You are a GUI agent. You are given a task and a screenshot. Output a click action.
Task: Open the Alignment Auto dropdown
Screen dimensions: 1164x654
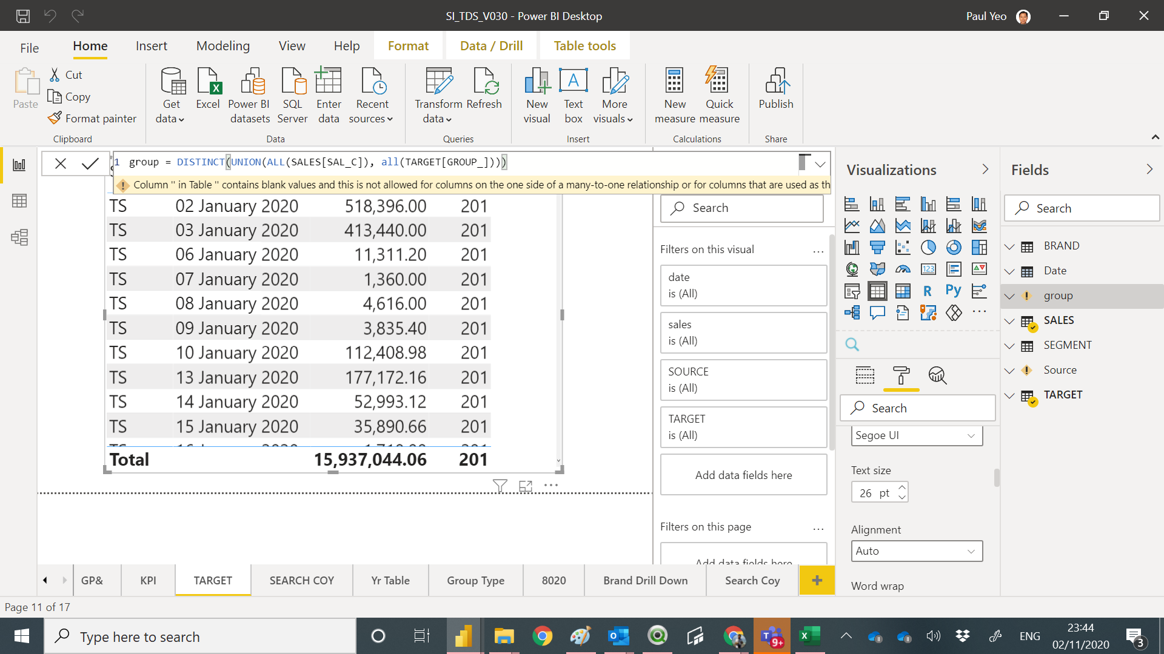click(x=917, y=551)
